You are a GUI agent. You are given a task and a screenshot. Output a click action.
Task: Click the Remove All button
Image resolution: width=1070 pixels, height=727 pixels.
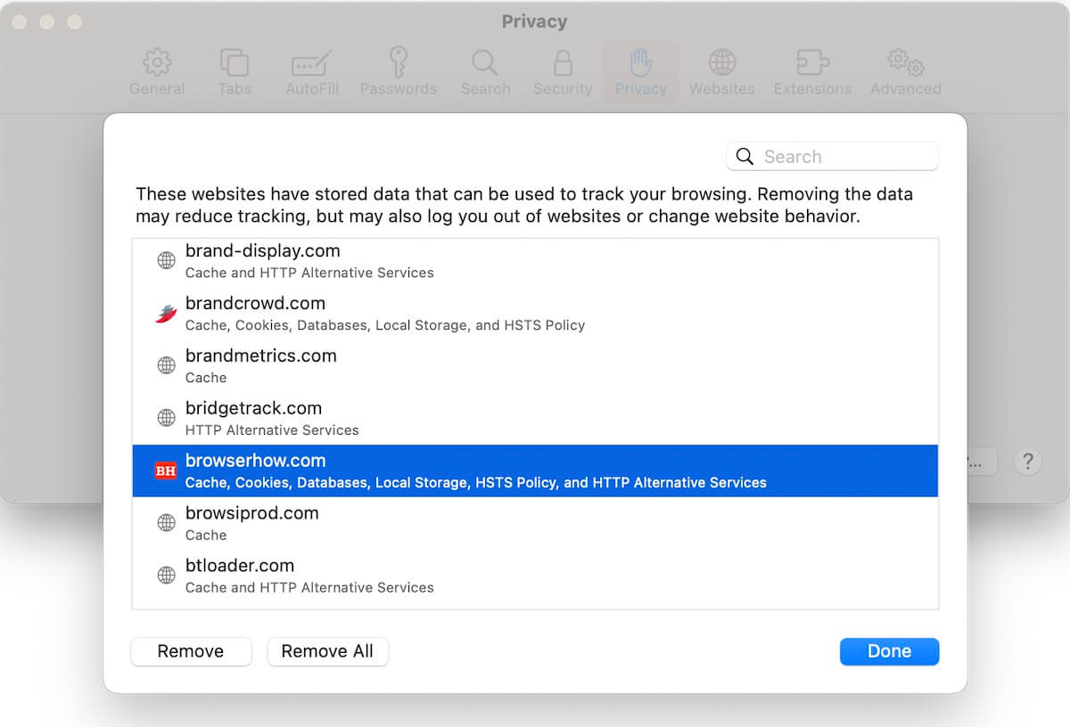pyautogui.click(x=327, y=651)
